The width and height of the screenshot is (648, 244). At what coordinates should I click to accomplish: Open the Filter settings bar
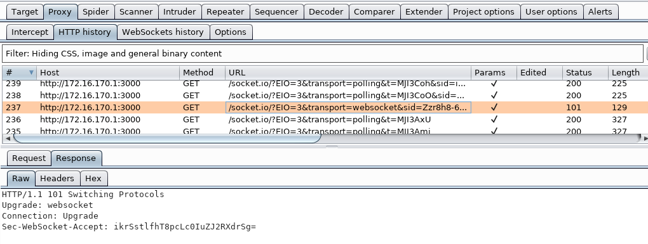pos(322,54)
